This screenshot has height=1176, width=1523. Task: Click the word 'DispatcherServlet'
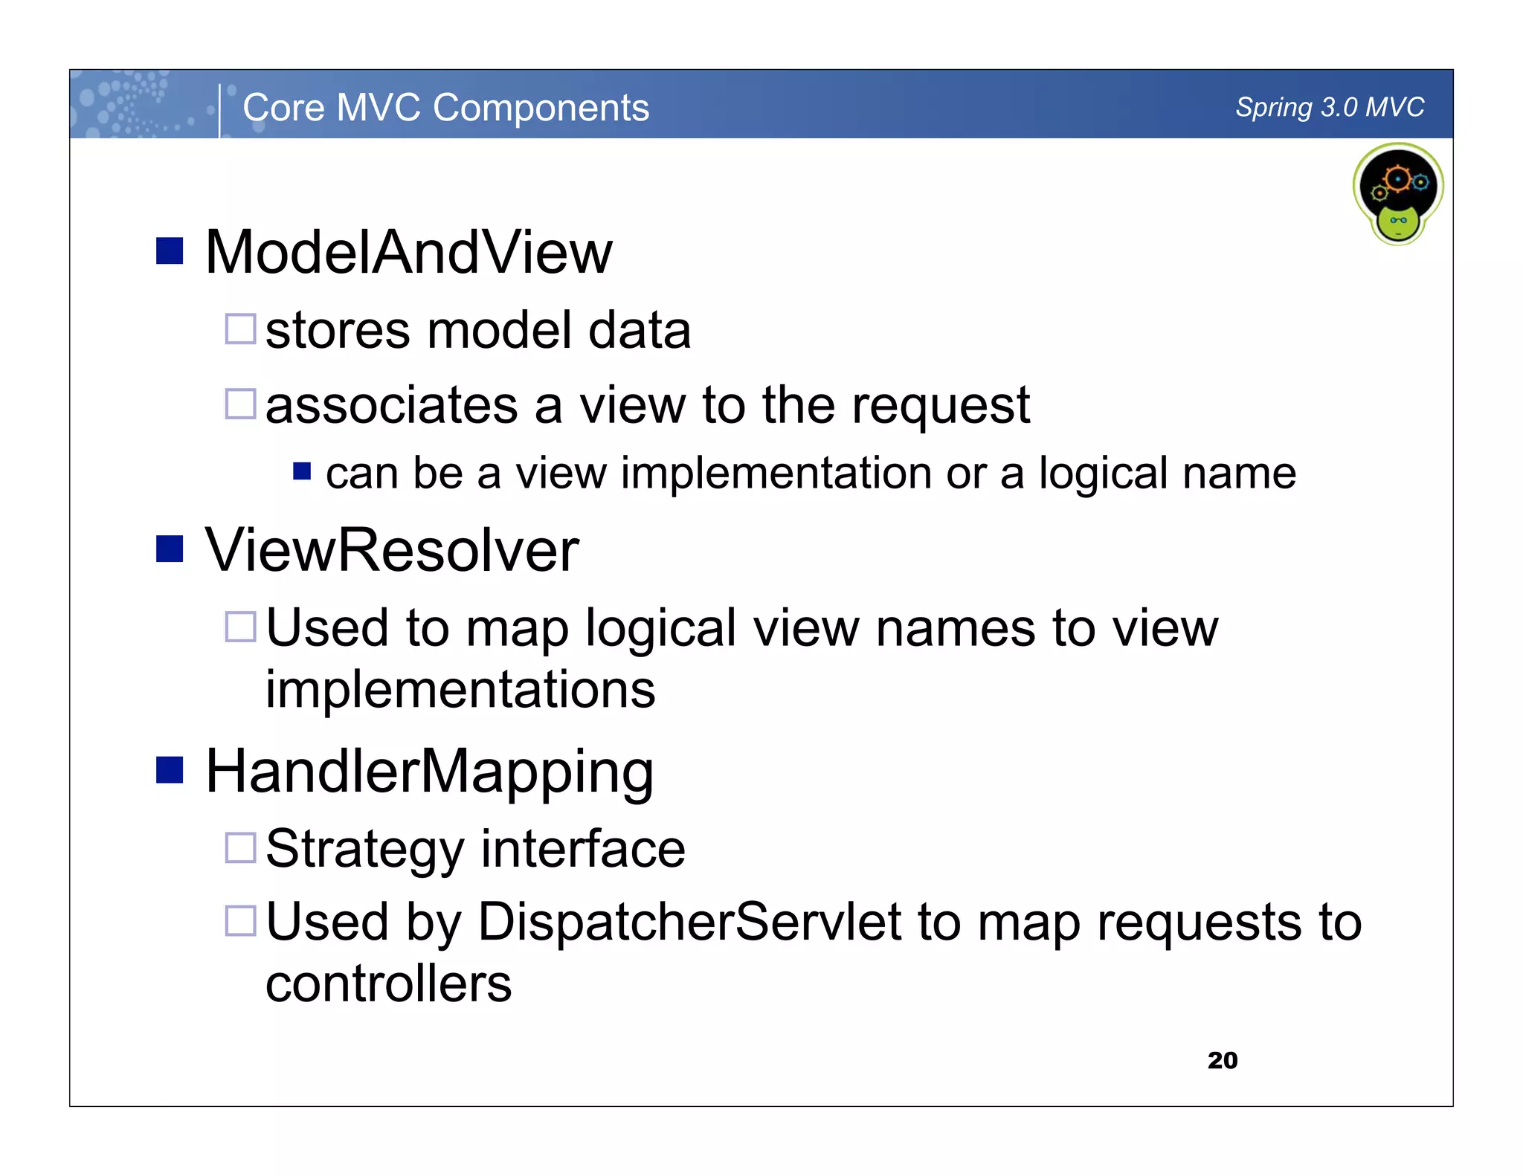689,922
